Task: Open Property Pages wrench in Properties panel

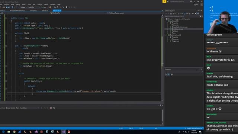Action: (x=172, y=74)
